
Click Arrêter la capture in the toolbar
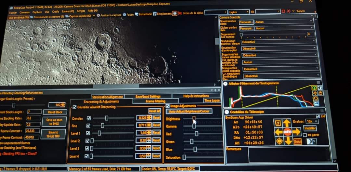[x=109, y=15]
